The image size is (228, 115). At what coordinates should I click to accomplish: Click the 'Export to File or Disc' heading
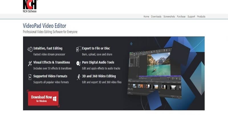point(96,48)
